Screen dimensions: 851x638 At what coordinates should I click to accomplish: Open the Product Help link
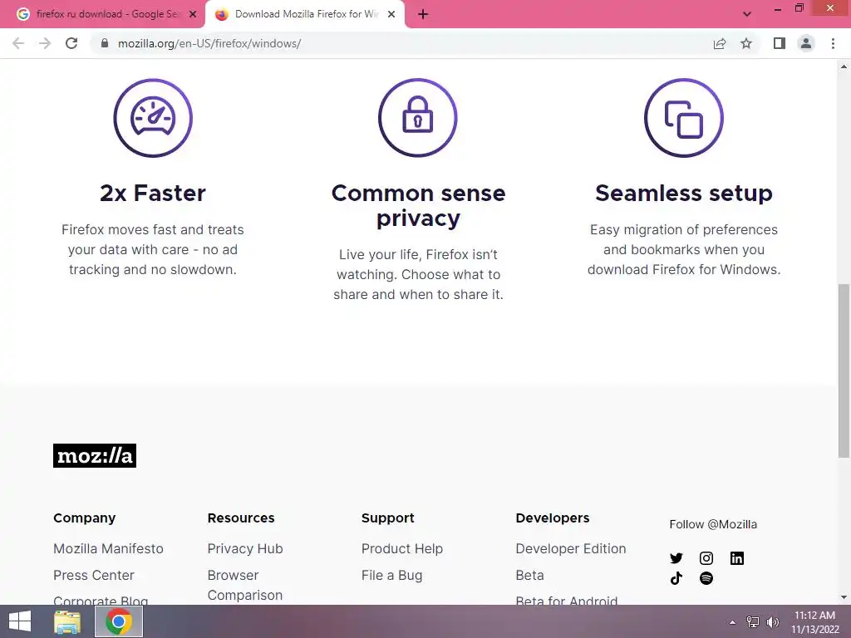[x=402, y=548]
